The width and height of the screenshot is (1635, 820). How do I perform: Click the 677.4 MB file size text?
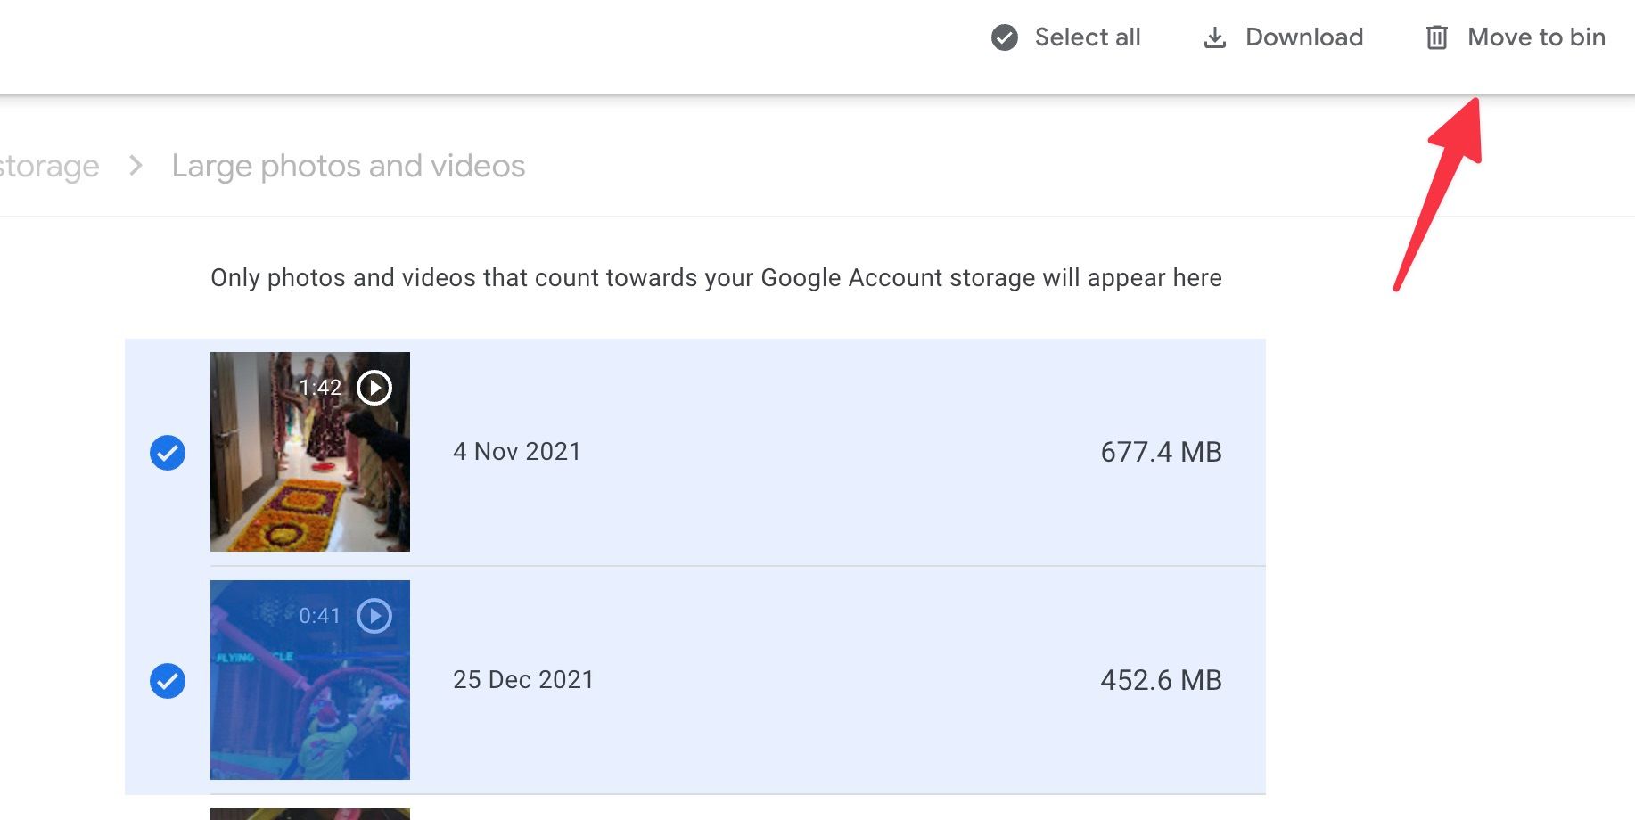[x=1160, y=452]
